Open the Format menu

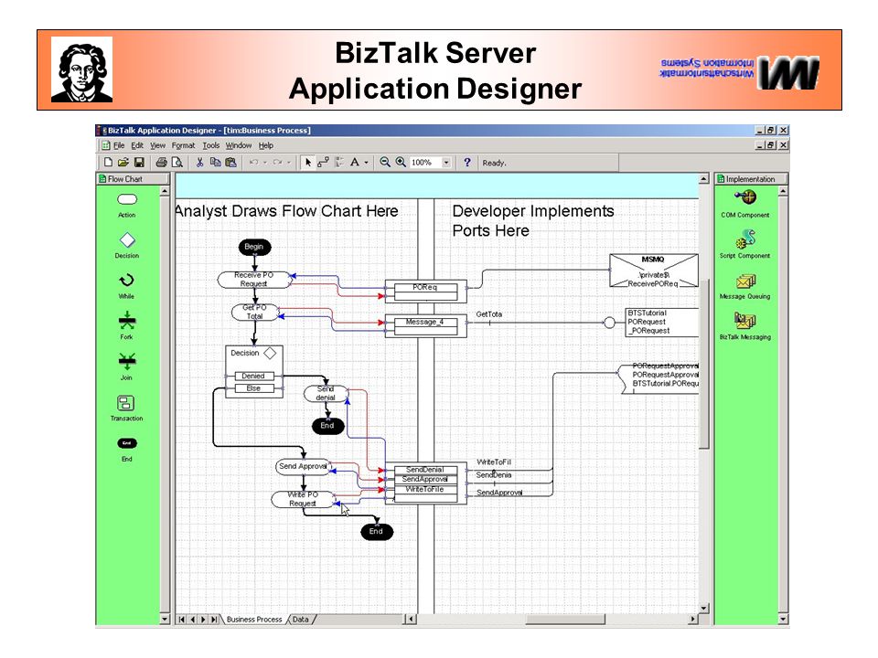pyautogui.click(x=183, y=145)
